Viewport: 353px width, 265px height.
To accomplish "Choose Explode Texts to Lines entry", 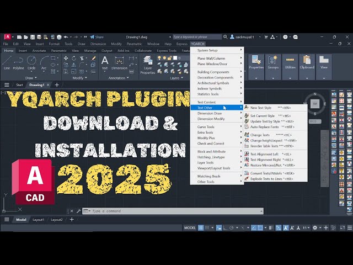I will pos(276,179).
